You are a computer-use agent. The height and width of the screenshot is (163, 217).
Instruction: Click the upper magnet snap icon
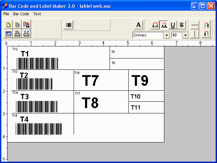coord(206,25)
